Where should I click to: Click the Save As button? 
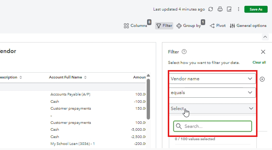256,9
